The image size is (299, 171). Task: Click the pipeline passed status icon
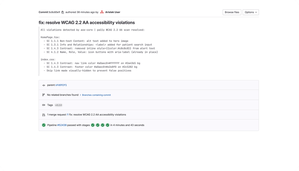[x=44, y=125]
